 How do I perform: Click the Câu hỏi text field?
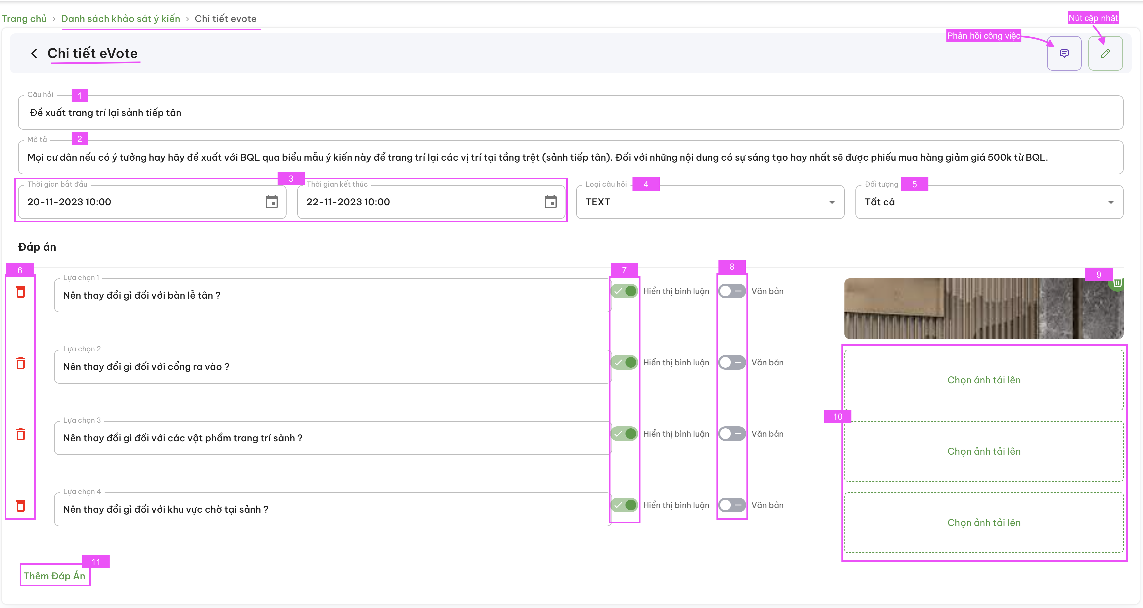(571, 113)
